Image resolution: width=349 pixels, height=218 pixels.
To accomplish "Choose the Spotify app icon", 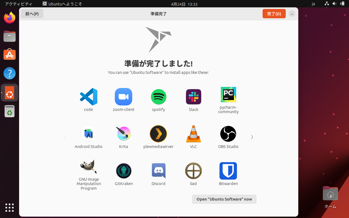I will (x=158, y=97).
